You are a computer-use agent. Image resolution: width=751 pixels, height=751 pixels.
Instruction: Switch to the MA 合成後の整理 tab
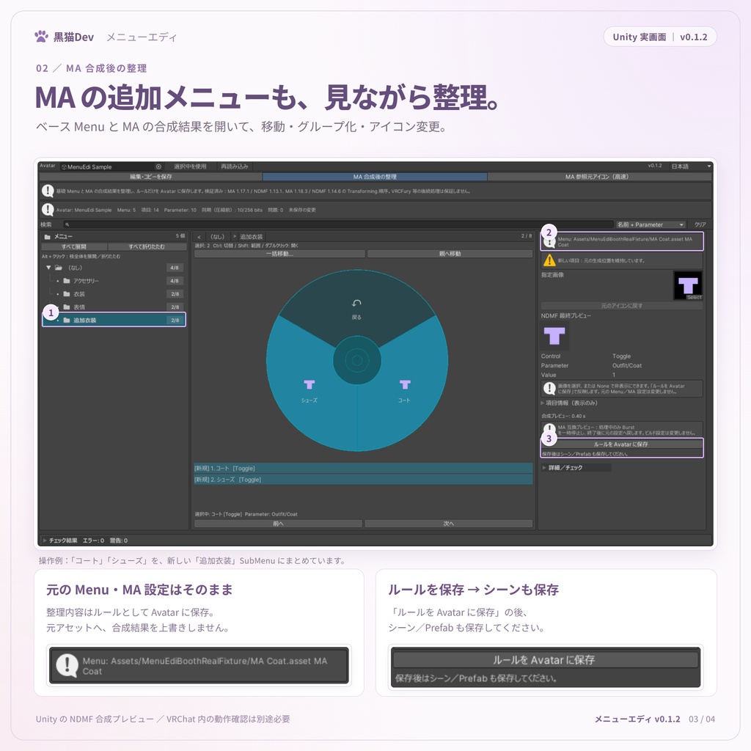[375, 177]
